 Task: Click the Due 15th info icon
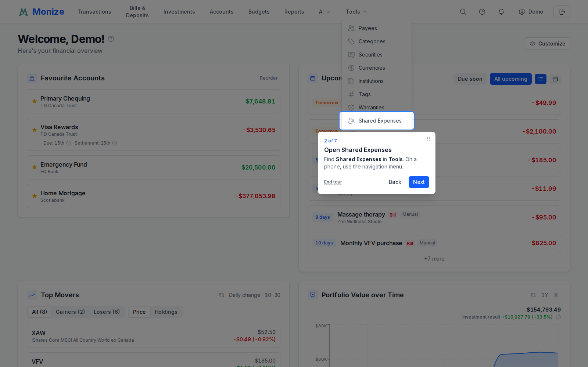[x=69, y=143]
